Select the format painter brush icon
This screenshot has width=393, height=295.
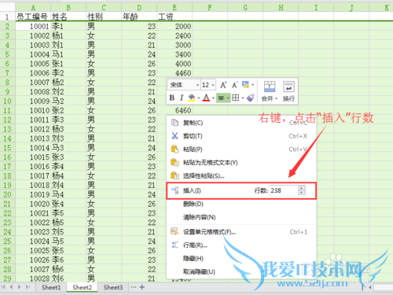coord(251,98)
